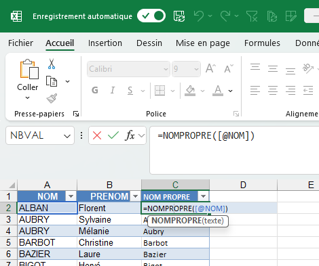Click the align bottom icon
The width and height of the screenshot is (319, 266).
(x=290, y=71)
